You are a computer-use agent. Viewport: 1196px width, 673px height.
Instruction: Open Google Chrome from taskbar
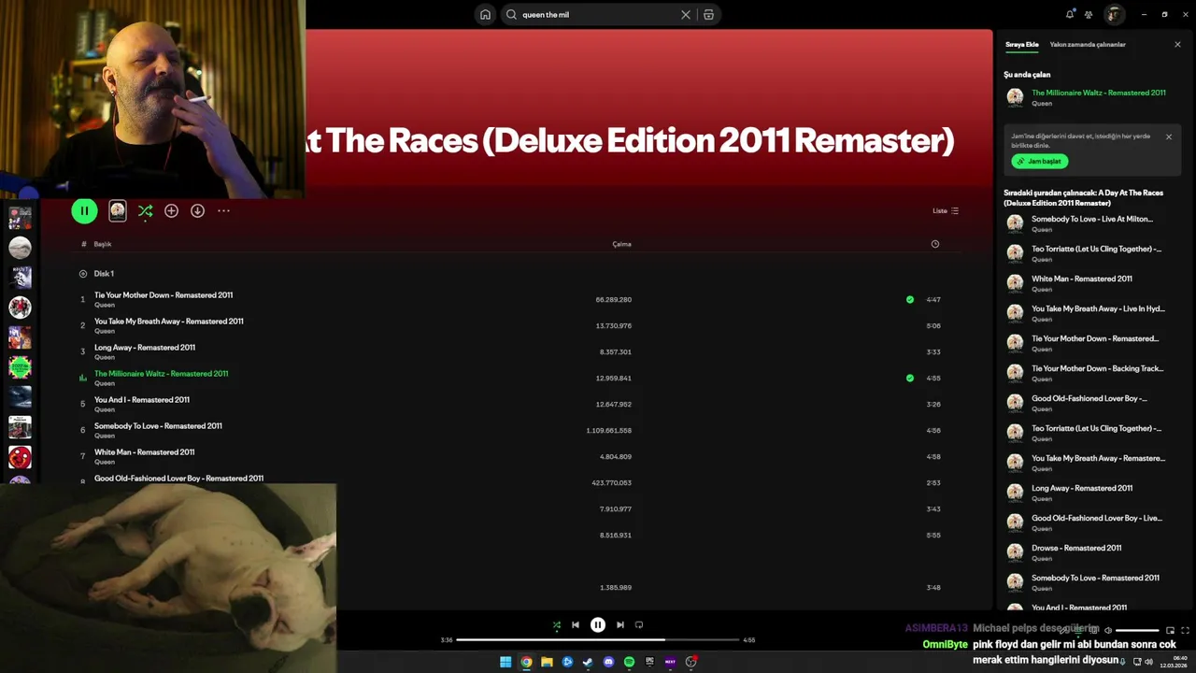[526, 662]
